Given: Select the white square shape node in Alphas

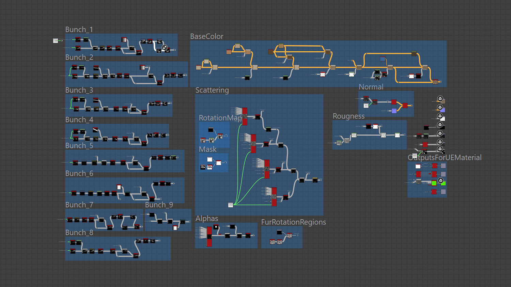Looking at the screenshot, I should pos(216,226).
